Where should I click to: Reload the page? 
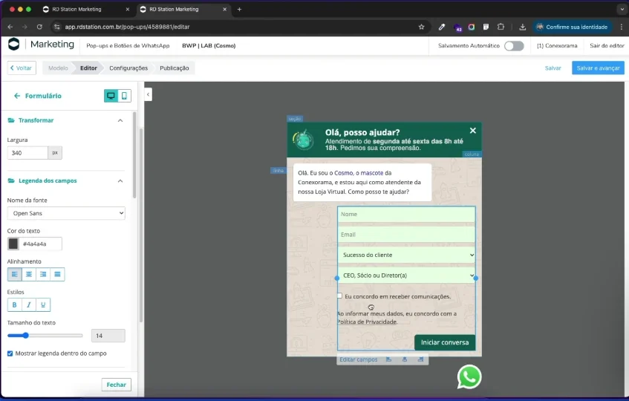39,27
